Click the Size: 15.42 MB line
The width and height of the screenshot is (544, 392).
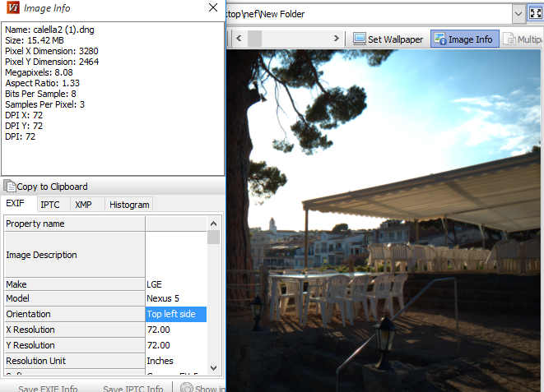[x=35, y=40]
